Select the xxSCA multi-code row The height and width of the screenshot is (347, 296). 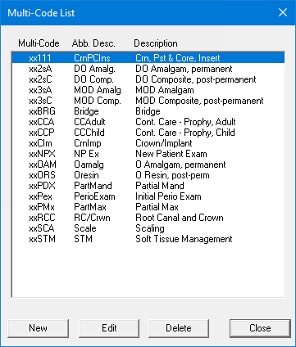(x=148, y=228)
